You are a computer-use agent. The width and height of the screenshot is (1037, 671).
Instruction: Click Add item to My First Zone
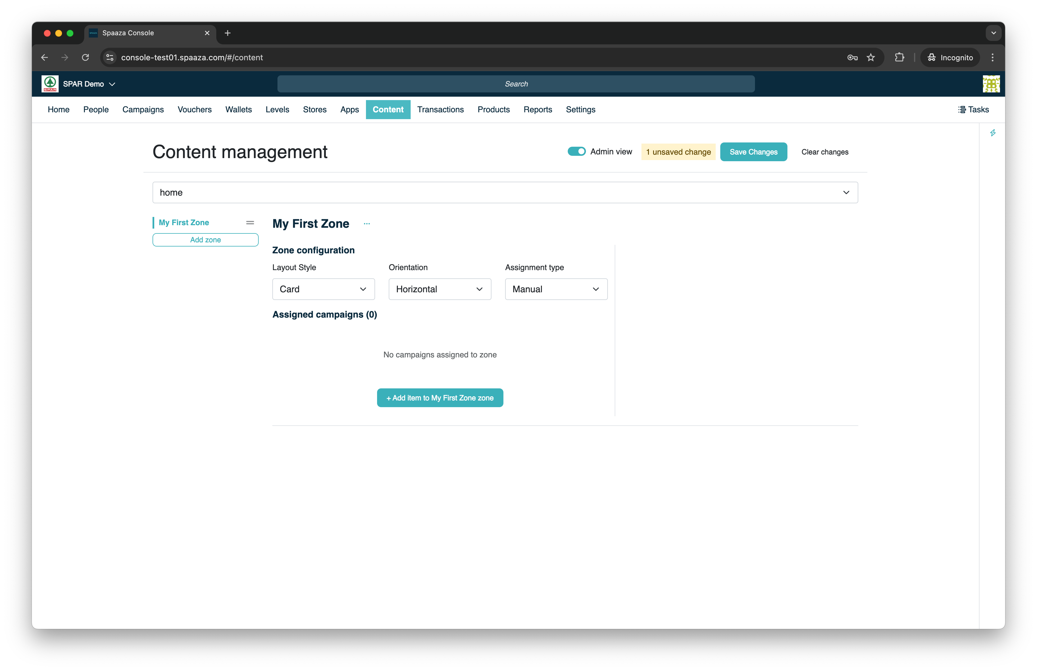coord(440,398)
